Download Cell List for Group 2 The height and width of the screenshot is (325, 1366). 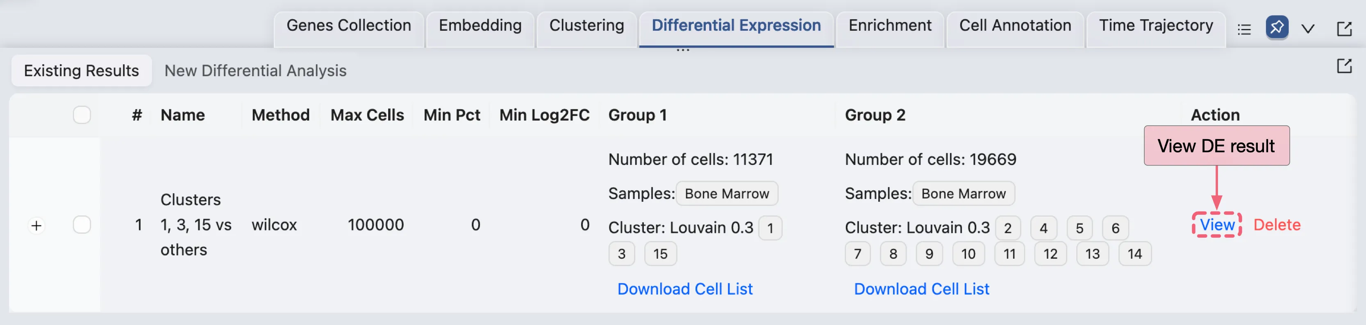[921, 289]
